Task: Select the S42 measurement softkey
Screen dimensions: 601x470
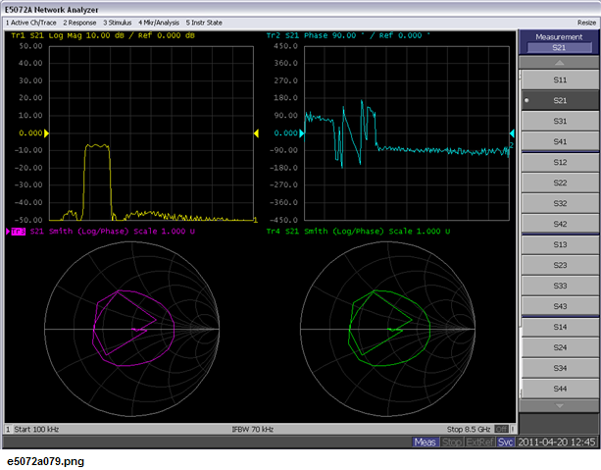Action: click(560, 224)
